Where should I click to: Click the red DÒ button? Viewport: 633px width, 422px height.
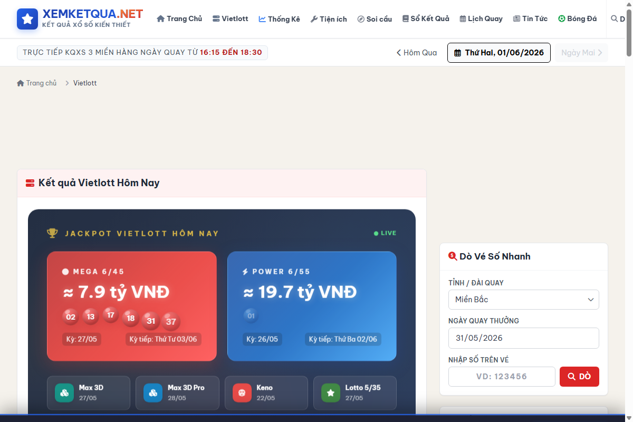point(579,377)
